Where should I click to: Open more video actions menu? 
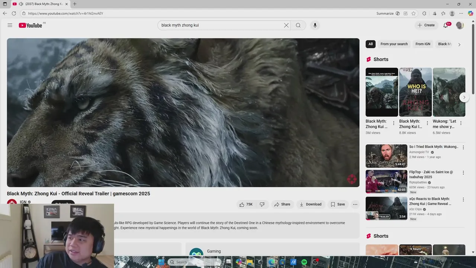[355, 204]
